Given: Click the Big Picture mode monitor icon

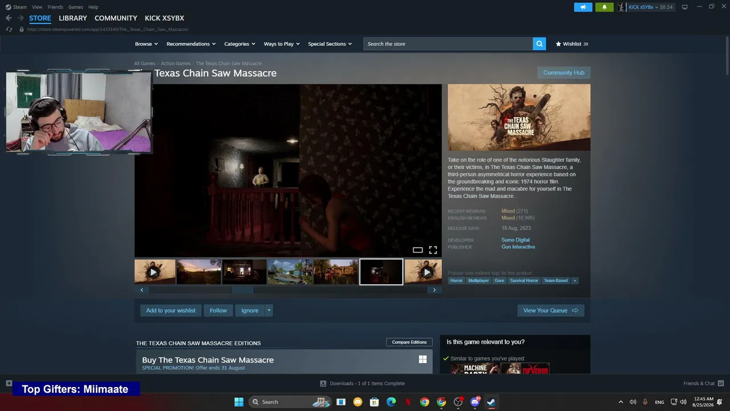Looking at the screenshot, I should coord(684,7).
